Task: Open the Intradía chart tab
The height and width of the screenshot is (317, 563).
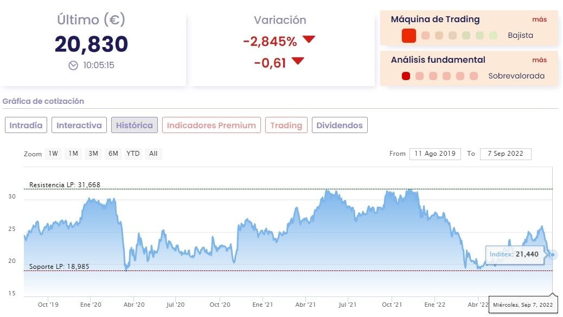Action: tap(26, 126)
